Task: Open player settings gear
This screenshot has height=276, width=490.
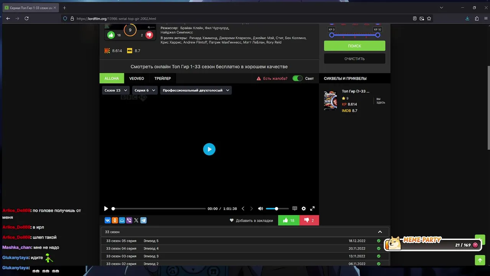Action: (x=304, y=209)
